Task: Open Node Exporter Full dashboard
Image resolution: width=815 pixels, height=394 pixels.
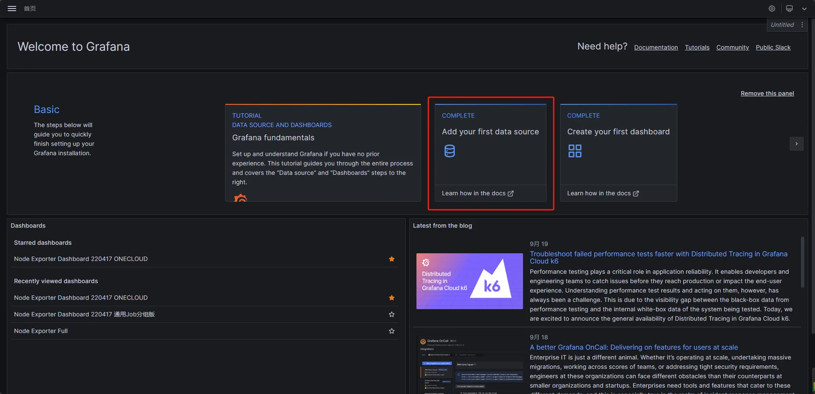Action: [x=41, y=331]
